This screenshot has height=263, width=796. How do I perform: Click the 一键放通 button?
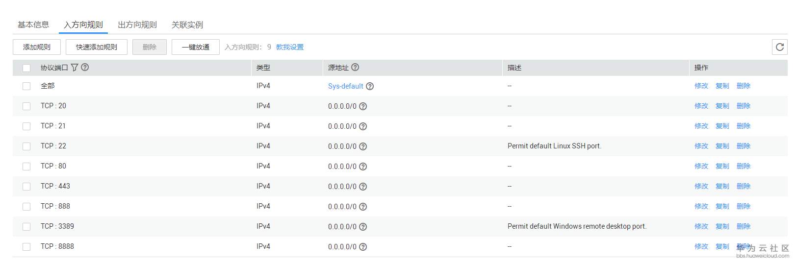pos(196,47)
